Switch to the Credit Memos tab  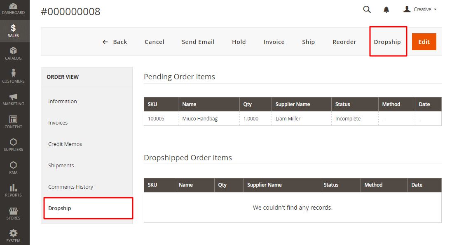[65, 144]
